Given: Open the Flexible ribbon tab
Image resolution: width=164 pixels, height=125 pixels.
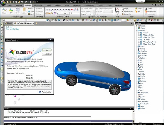Looking at the screenshot, I should 49,5.
